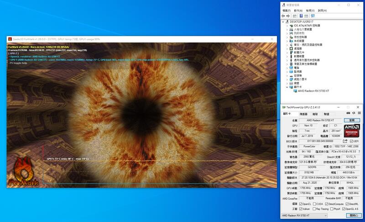Open the 檔案(F) File menu in Device Manager
Screen dimensions: 365x222
pos(287,10)
